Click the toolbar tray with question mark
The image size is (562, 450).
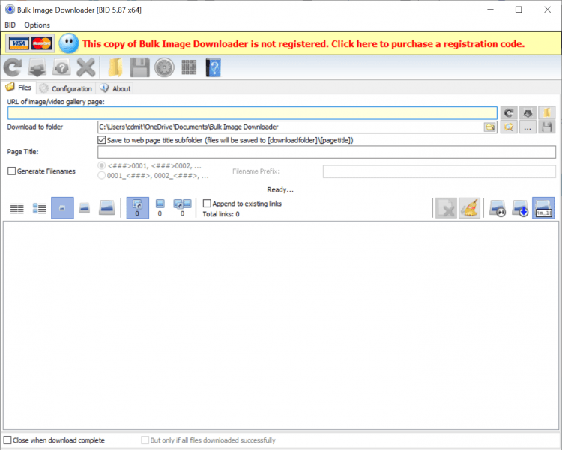click(x=61, y=67)
